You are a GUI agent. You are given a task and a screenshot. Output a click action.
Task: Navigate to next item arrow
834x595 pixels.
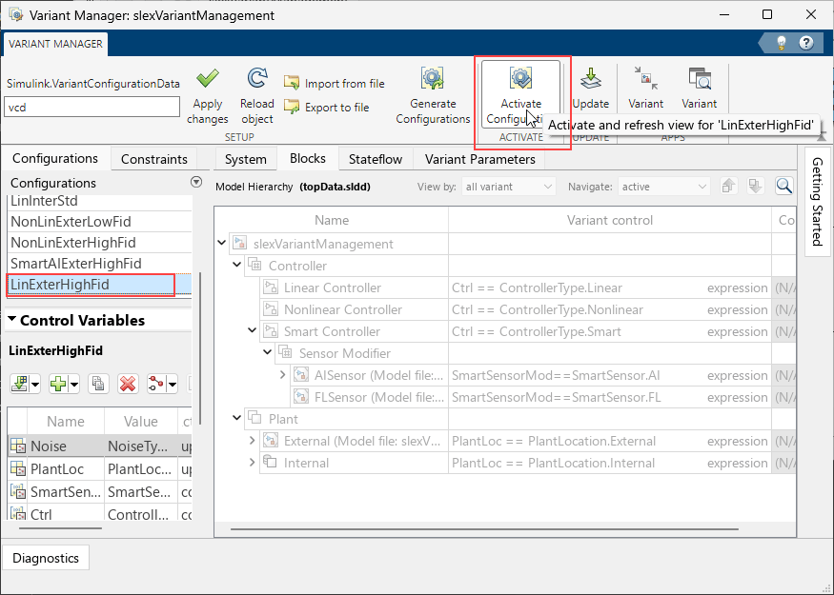point(755,186)
